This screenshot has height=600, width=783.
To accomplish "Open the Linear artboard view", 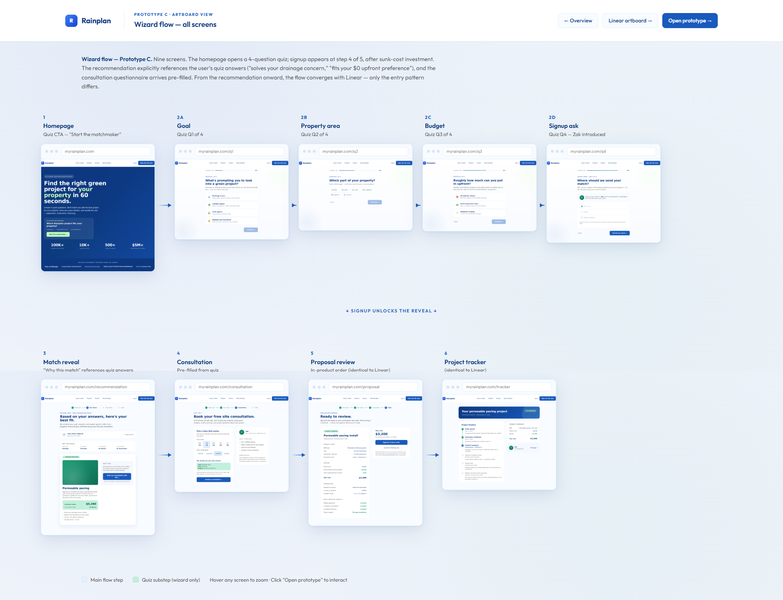I will (x=630, y=21).
